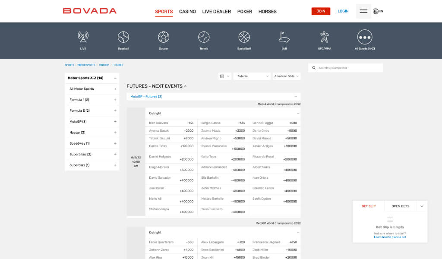Image resolution: width=442 pixels, height=259 pixels.
Task: Open All Motor Sports
Action: 93,89
